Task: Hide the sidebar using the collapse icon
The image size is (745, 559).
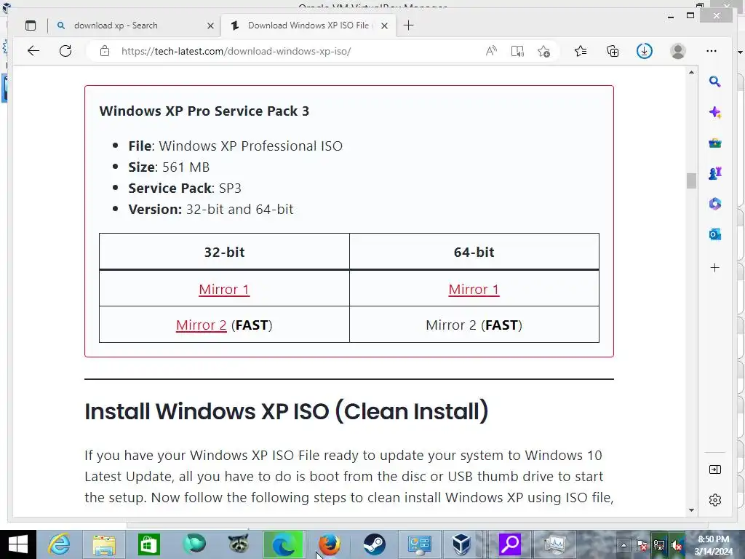Action: tap(715, 469)
